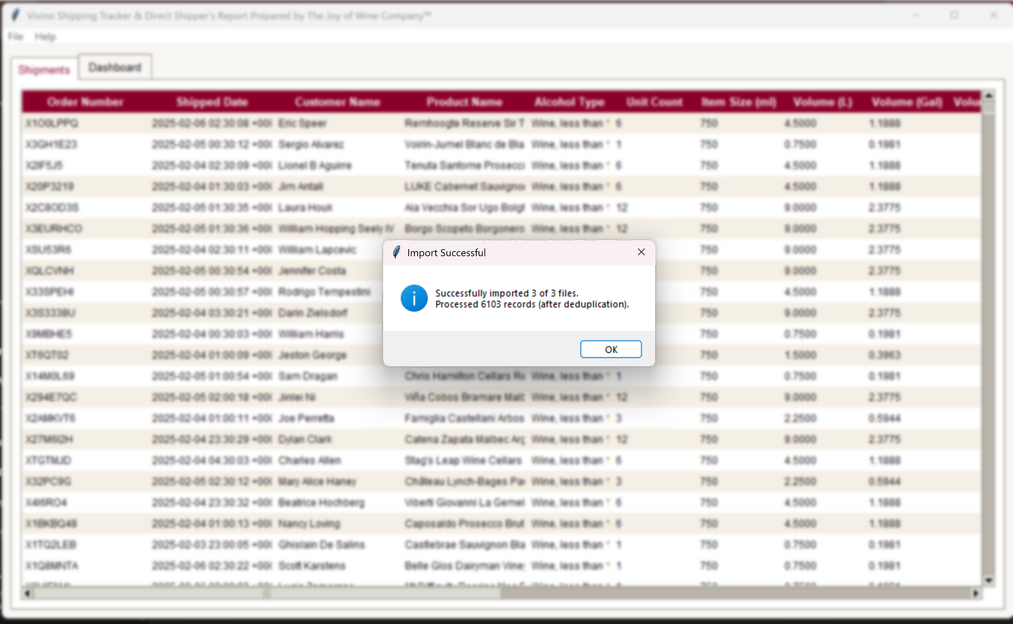The width and height of the screenshot is (1013, 624).
Task: Select row with customer Ghislain De Salins
Action: [501, 545]
